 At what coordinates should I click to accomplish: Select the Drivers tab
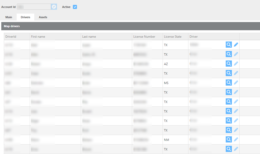(x=26, y=17)
